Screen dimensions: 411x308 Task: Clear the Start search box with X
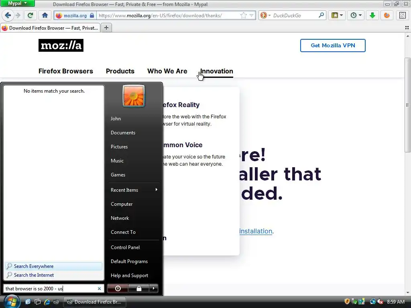pos(100,289)
